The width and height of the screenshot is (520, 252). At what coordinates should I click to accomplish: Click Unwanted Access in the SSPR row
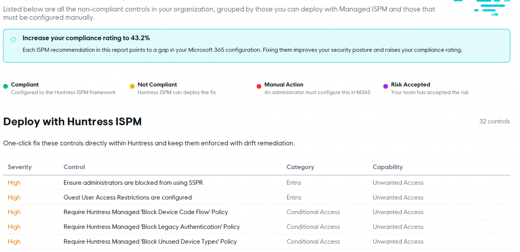tap(398, 183)
